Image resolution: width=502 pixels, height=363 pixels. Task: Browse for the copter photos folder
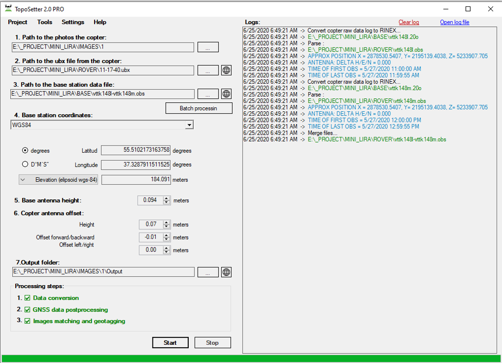[208, 47]
